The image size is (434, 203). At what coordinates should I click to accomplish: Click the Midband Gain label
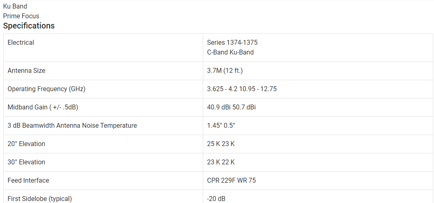tap(43, 107)
